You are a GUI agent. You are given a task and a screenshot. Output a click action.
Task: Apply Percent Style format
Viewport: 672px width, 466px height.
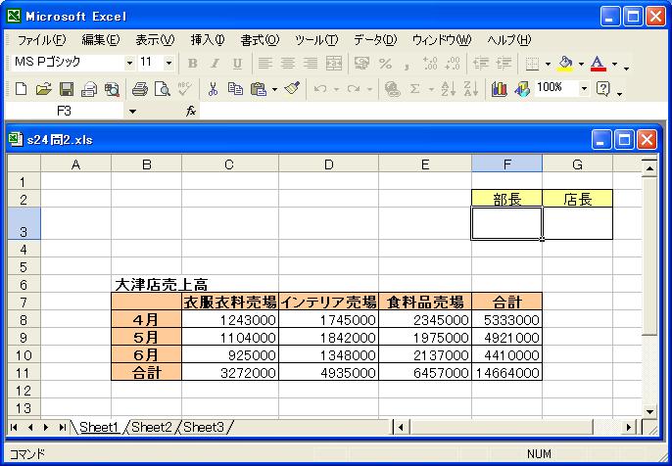pyautogui.click(x=385, y=64)
